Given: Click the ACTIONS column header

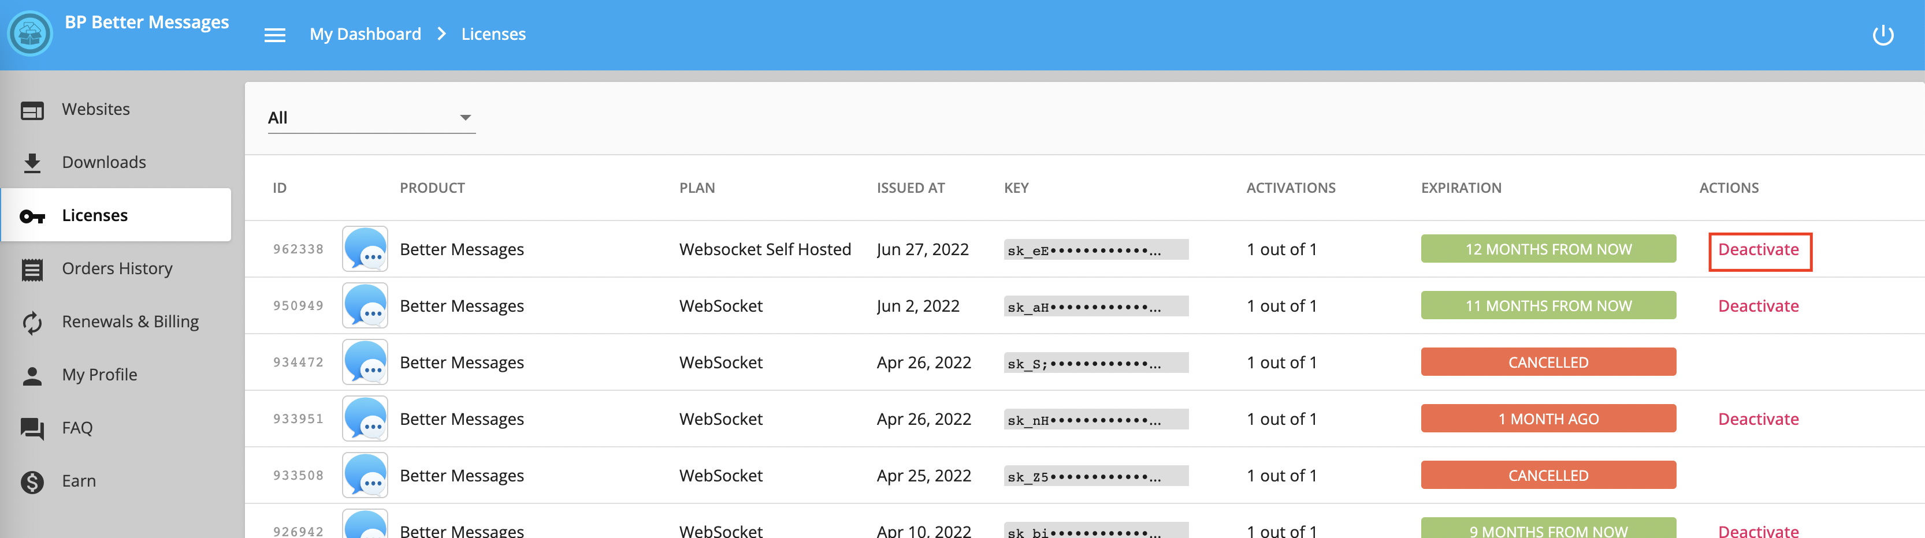Looking at the screenshot, I should pyautogui.click(x=1729, y=188).
